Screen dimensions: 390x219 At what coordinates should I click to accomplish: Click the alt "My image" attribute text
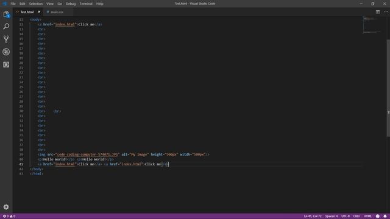click(x=135, y=155)
